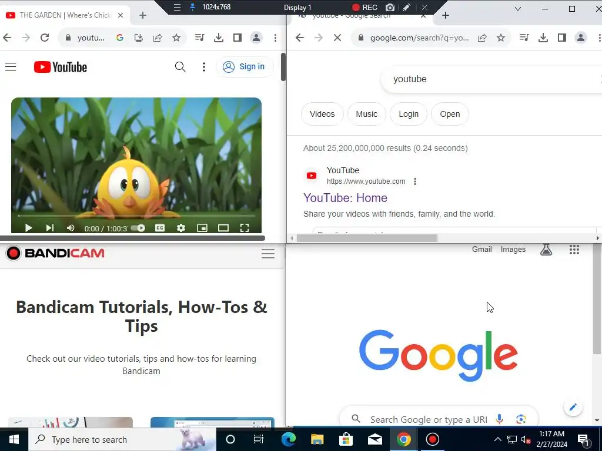602x451 pixels.
Task: Select the Music filter chip
Action: point(367,114)
